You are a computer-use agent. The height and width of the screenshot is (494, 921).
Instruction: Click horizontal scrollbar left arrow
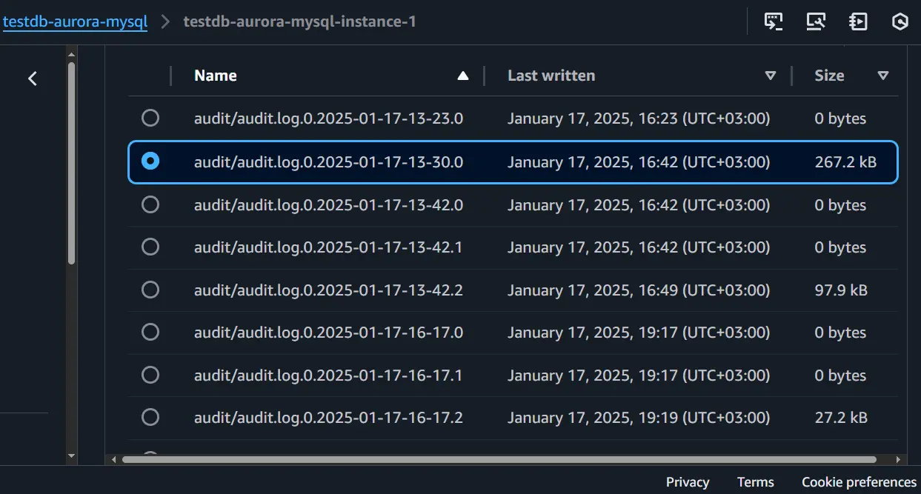[113, 460]
